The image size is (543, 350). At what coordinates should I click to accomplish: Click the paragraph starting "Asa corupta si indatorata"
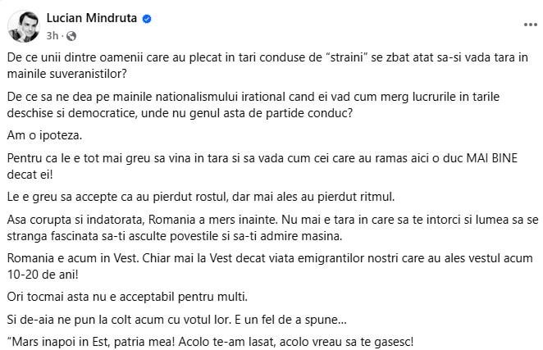pyautogui.click(x=273, y=228)
